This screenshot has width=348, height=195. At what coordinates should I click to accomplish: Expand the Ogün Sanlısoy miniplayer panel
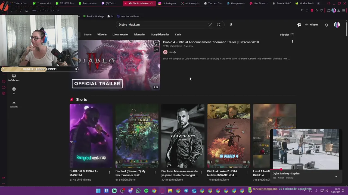coord(336,177)
